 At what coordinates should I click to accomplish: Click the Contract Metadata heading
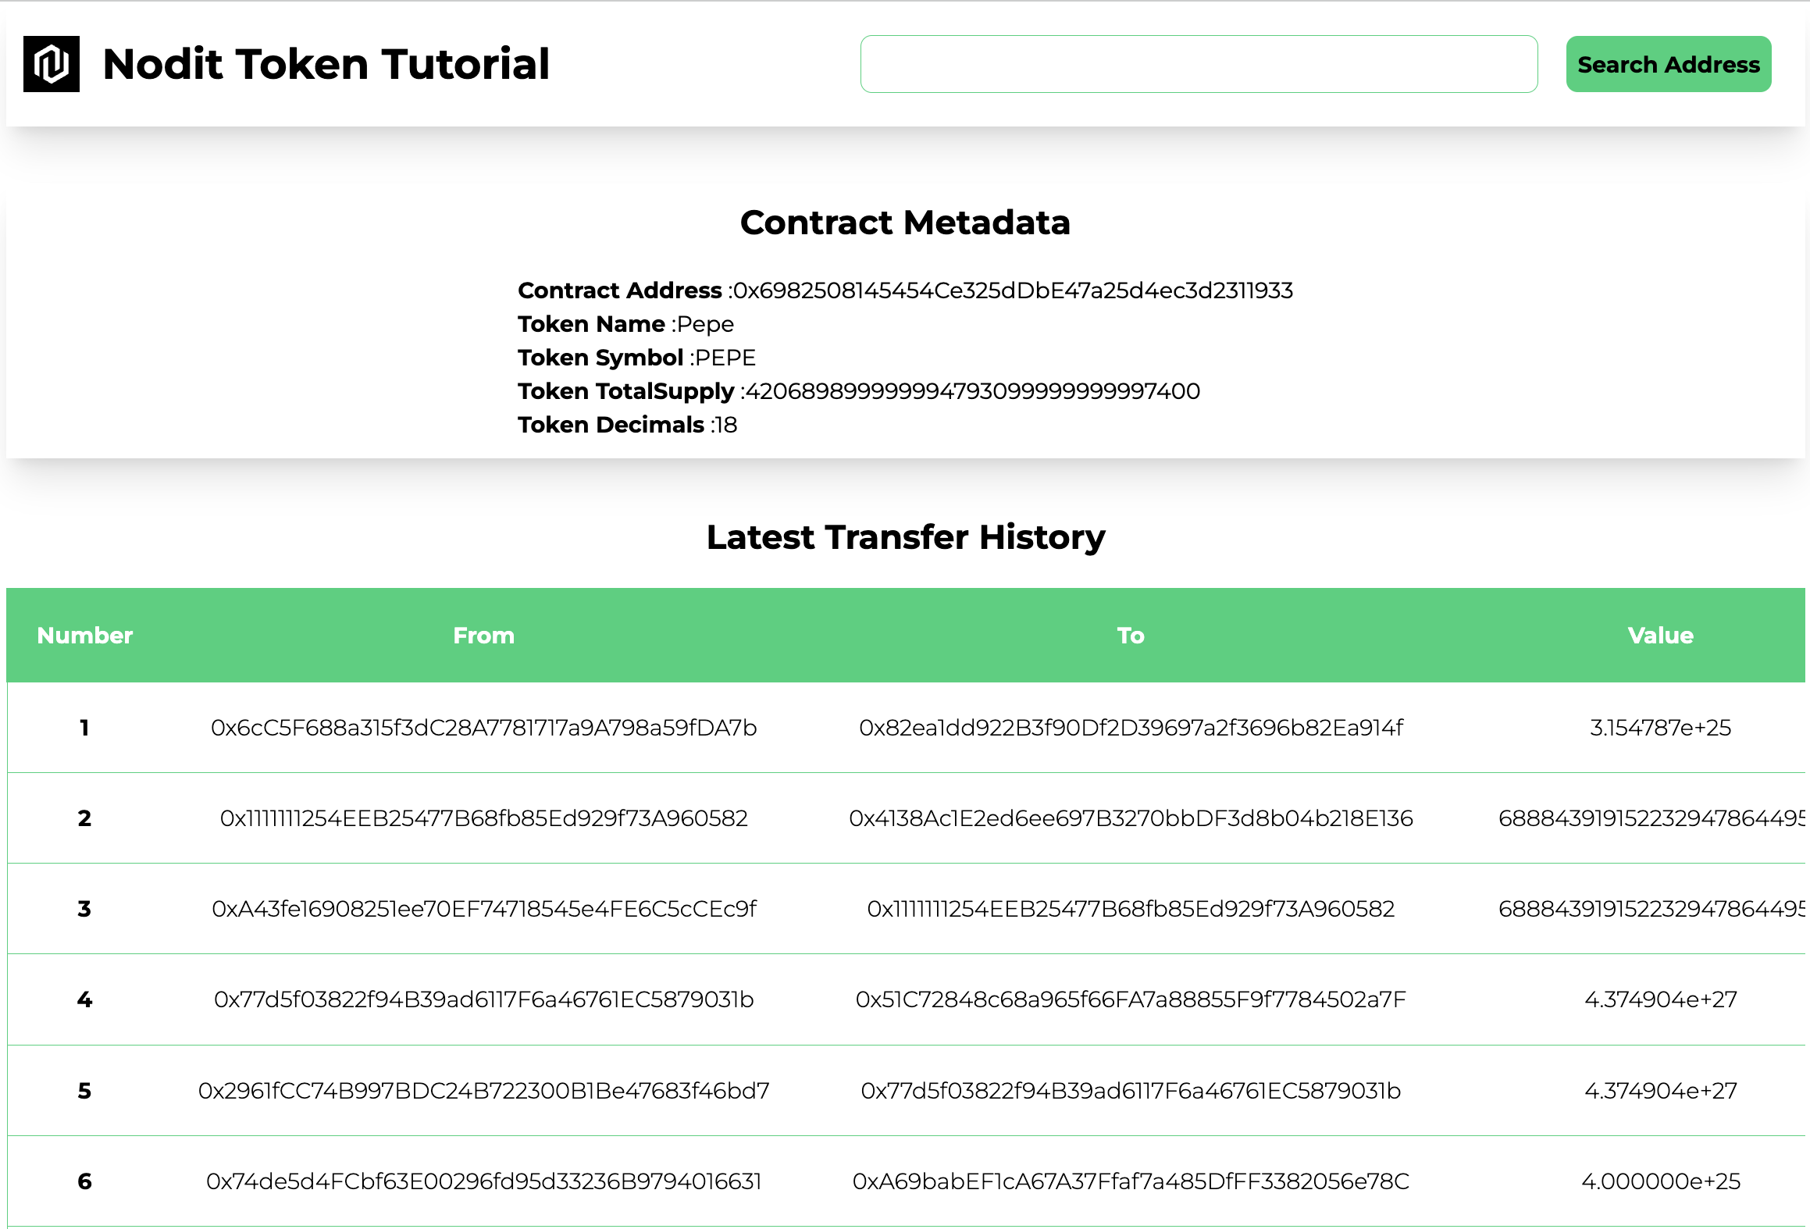905,223
